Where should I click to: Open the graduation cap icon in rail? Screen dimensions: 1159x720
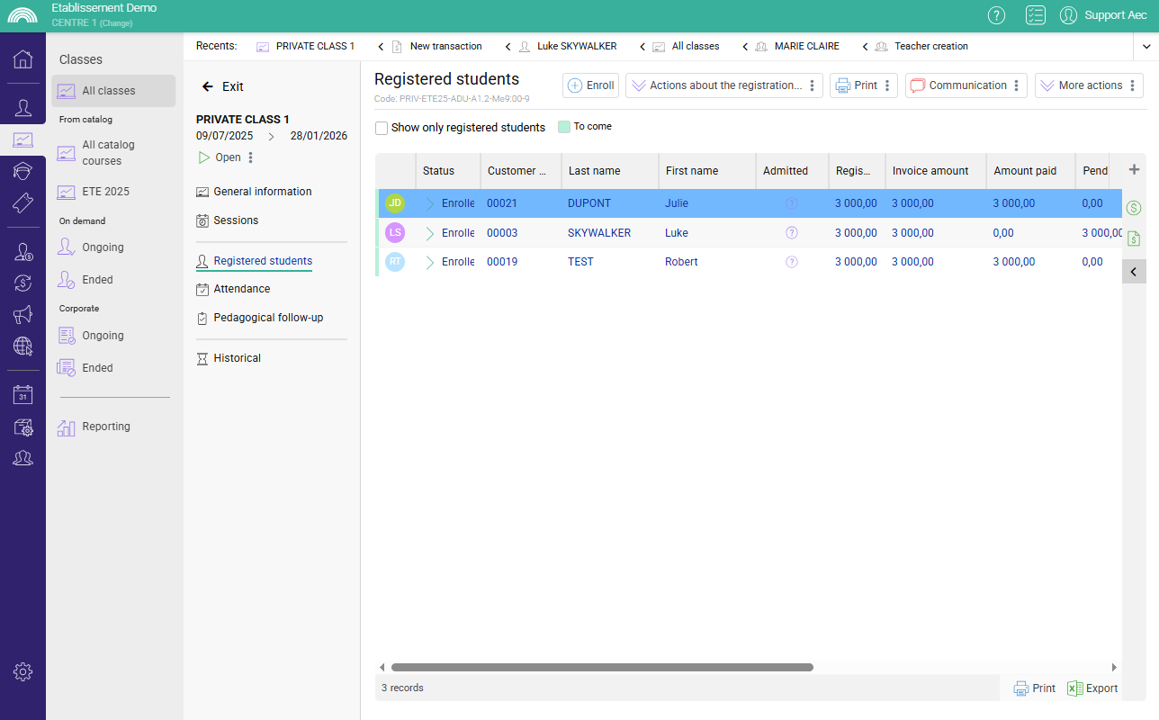pyautogui.click(x=22, y=171)
